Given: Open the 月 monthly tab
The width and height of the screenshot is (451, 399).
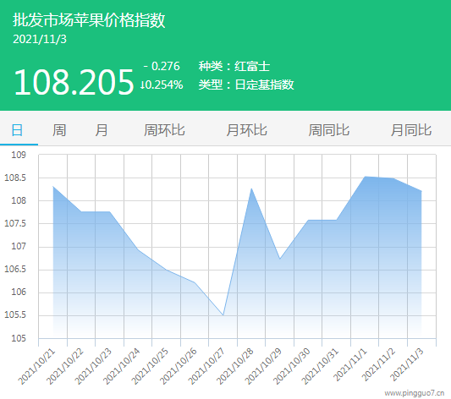Looking at the screenshot, I should click(102, 130).
